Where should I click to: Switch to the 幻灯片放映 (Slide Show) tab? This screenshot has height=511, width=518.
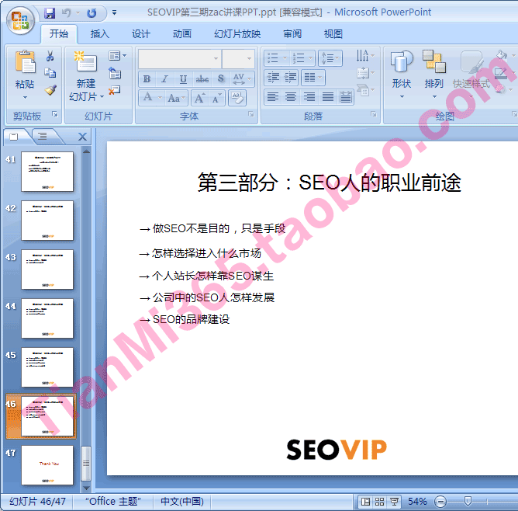pos(237,33)
